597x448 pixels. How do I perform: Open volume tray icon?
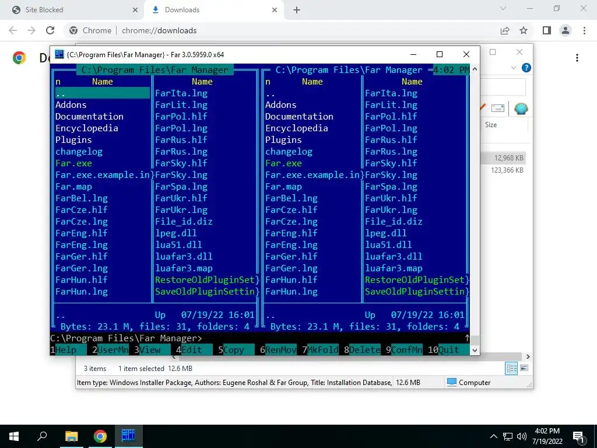[522, 436]
